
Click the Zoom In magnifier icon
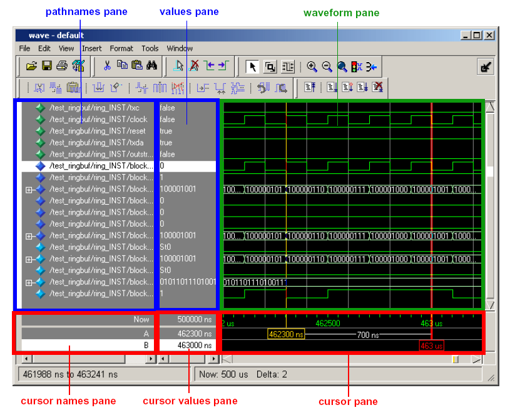(312, 67)
